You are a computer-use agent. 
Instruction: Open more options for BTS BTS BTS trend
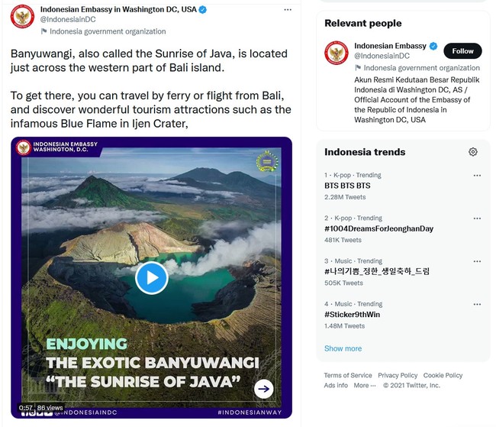477,175
